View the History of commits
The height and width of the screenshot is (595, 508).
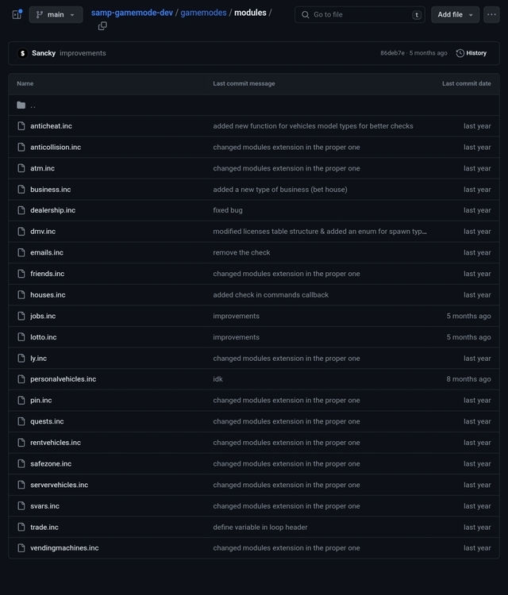pos(471,53)
